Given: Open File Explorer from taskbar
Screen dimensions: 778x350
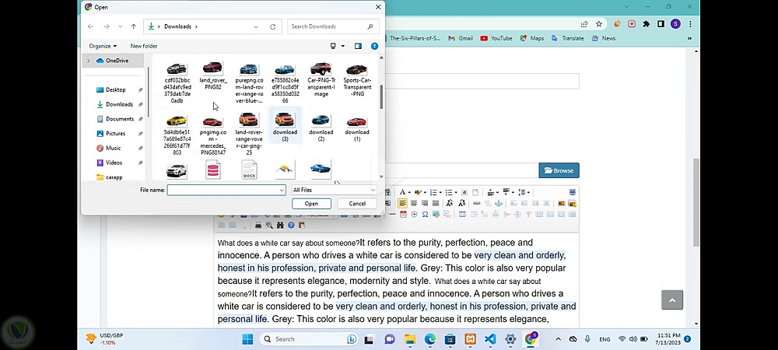Looking at the screenshot, I should [x=410, y=339].
